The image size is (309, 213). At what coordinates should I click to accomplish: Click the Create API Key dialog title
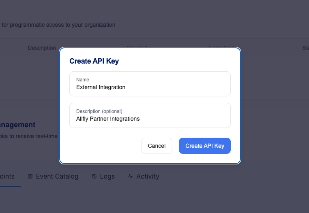[x=94, y=61]
